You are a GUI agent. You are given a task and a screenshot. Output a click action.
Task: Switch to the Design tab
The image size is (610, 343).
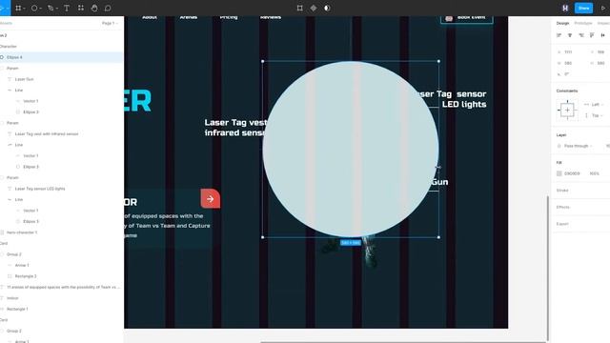(x=562, y=23)
